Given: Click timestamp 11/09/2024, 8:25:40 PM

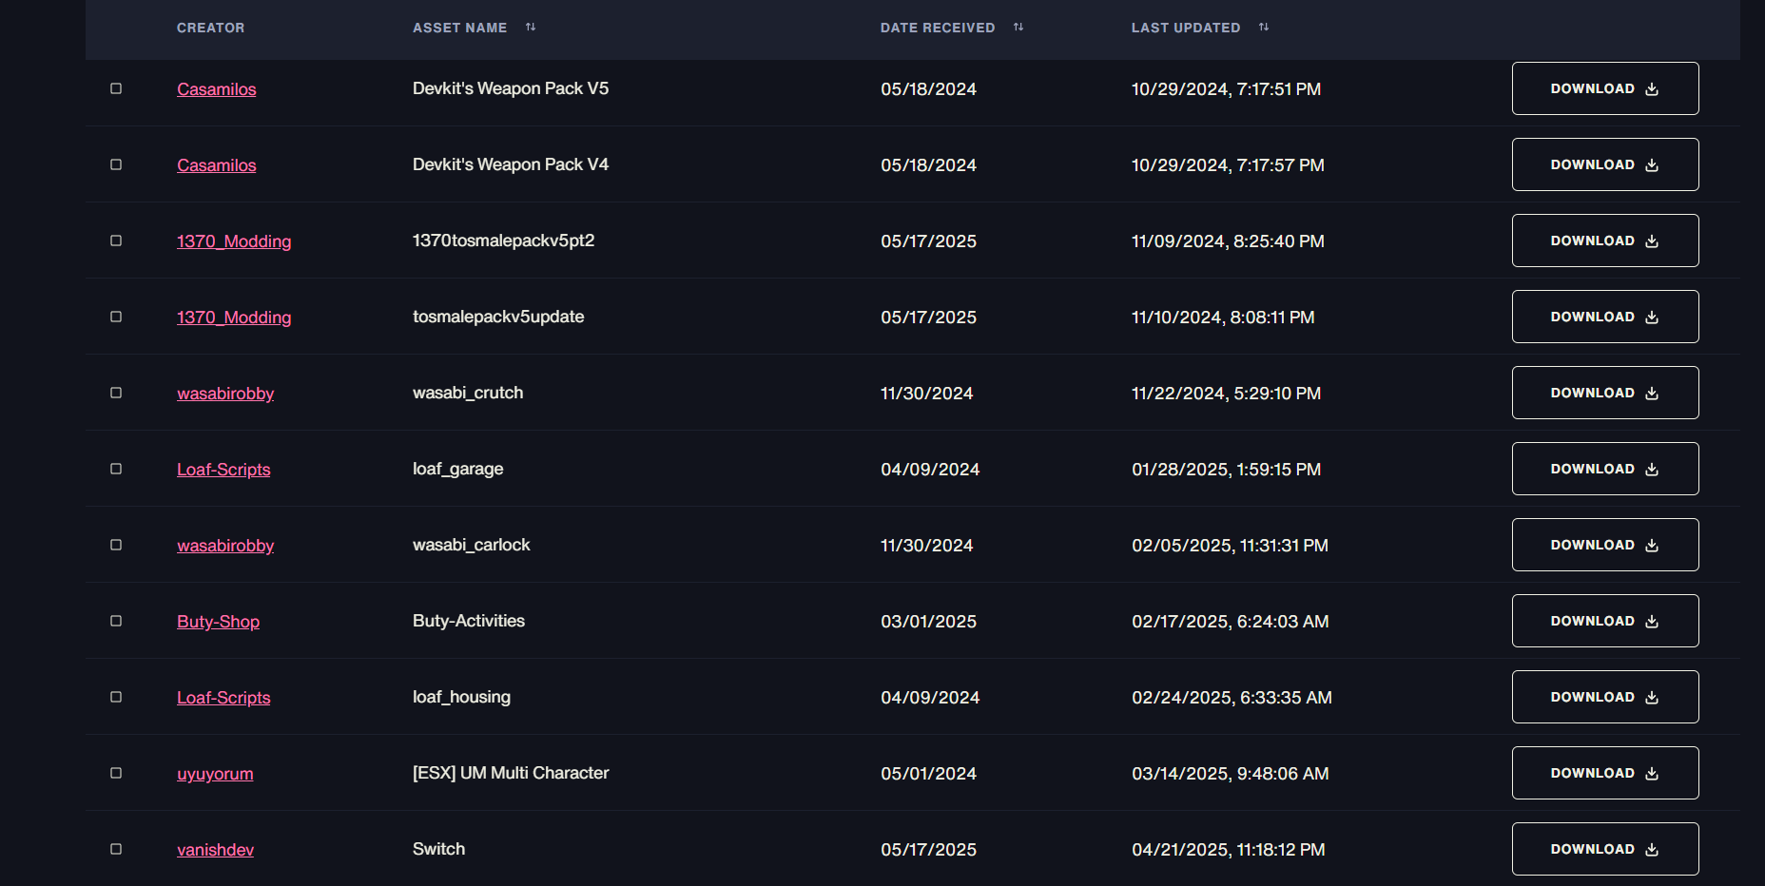Looking at the screenshot, I should point(1228,241).
